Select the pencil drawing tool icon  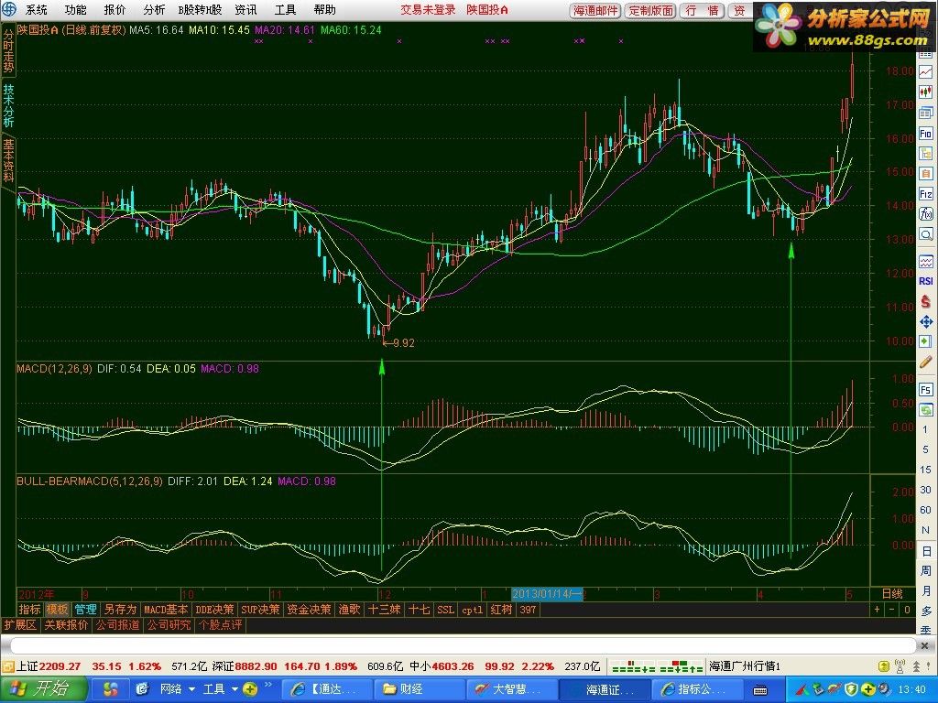[x=925, y=362]
